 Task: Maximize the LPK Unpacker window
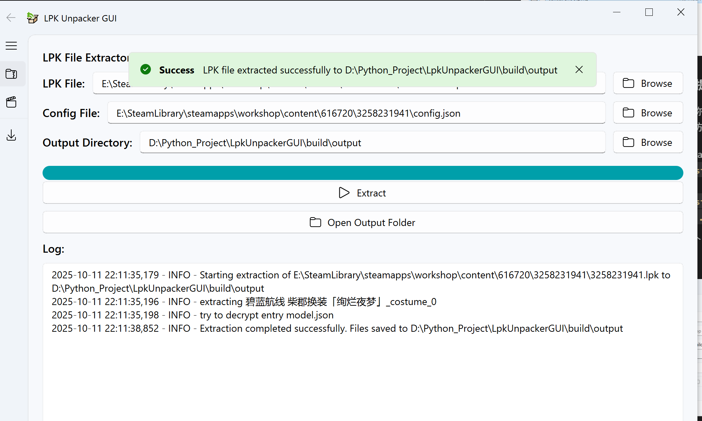pos(649,12)
